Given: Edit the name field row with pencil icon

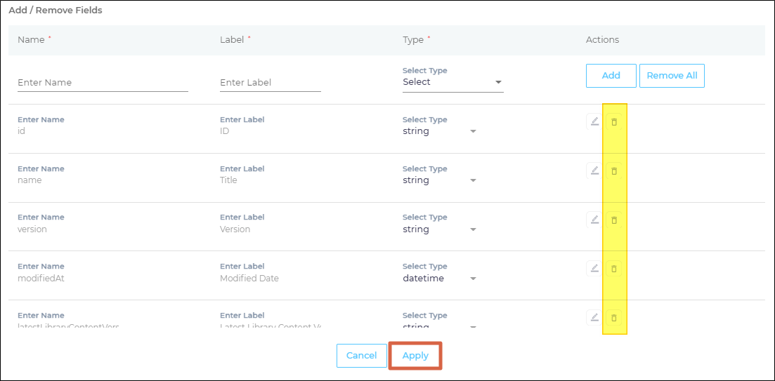Looking at the screenshot, I should point(594,171).
